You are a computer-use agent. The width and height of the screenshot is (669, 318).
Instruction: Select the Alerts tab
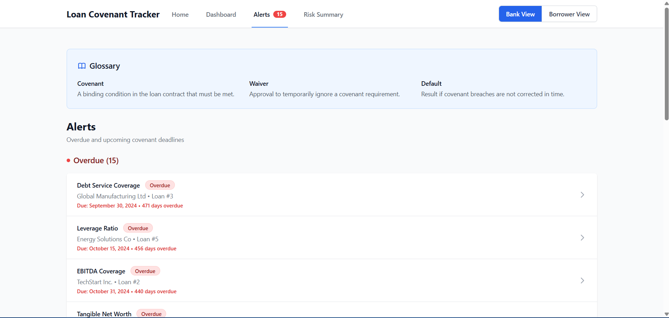pos(270,14)
